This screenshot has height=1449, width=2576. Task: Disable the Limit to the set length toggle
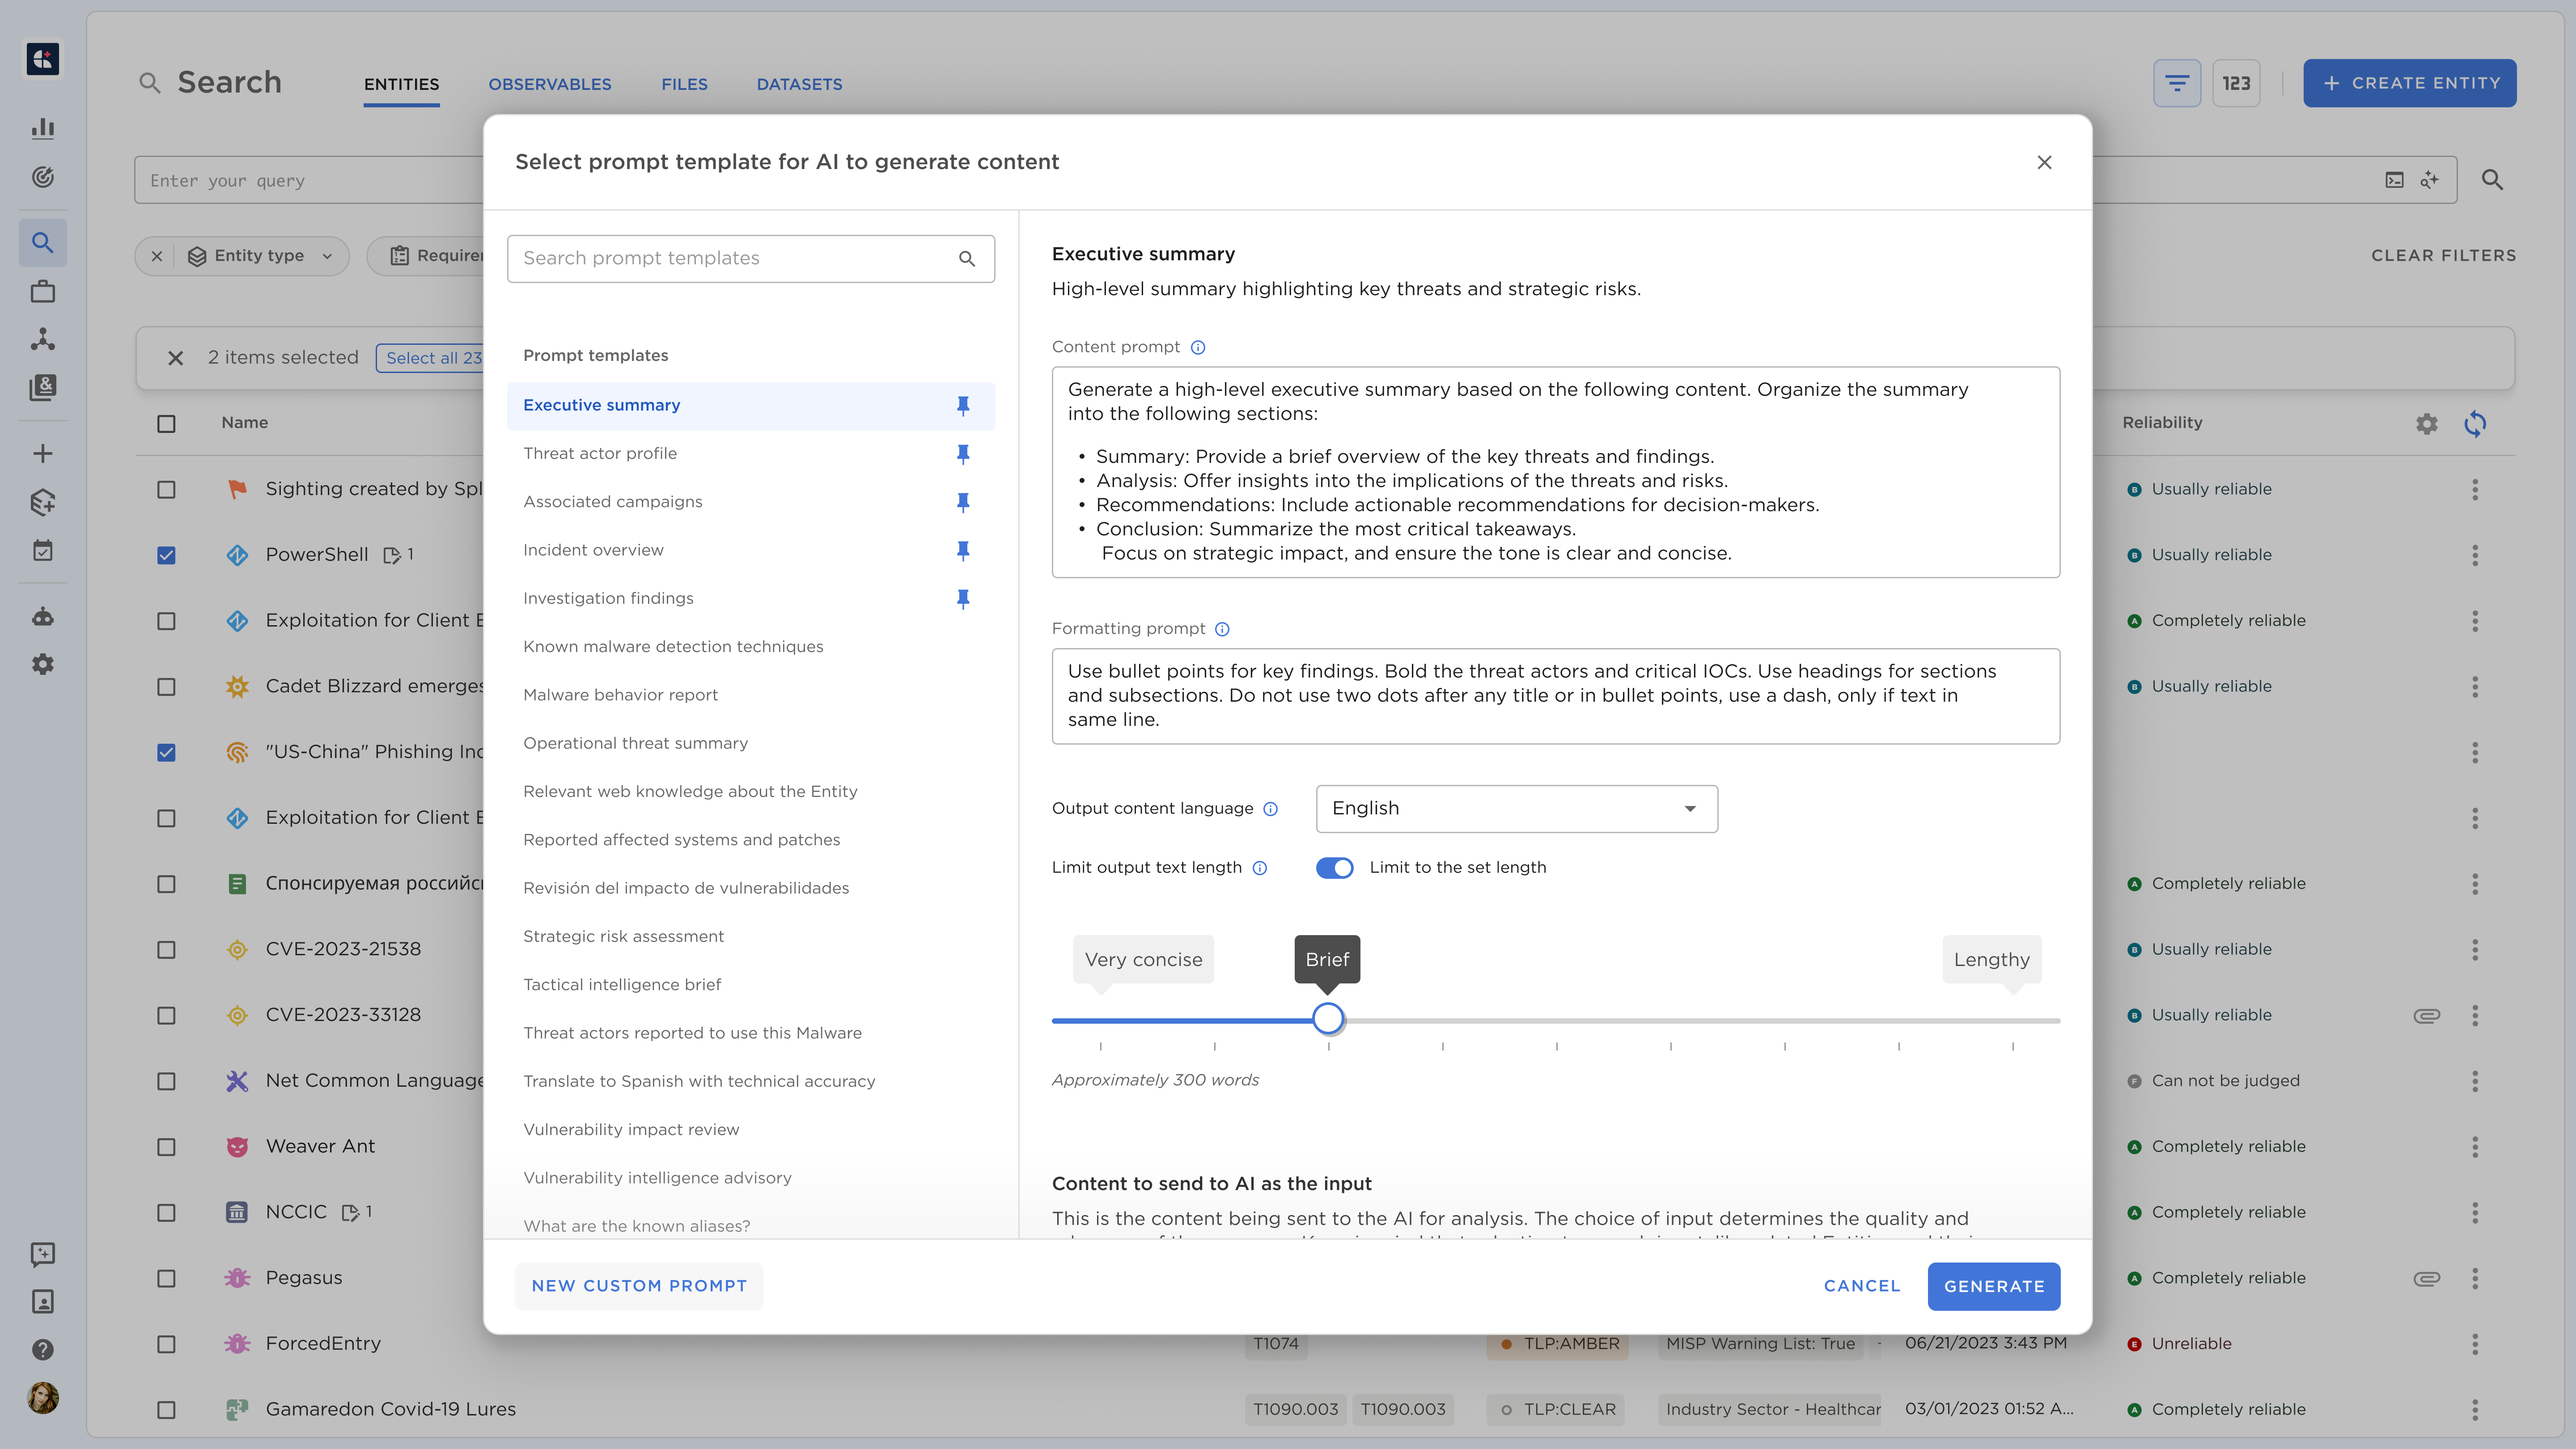tap(1334, 868)
